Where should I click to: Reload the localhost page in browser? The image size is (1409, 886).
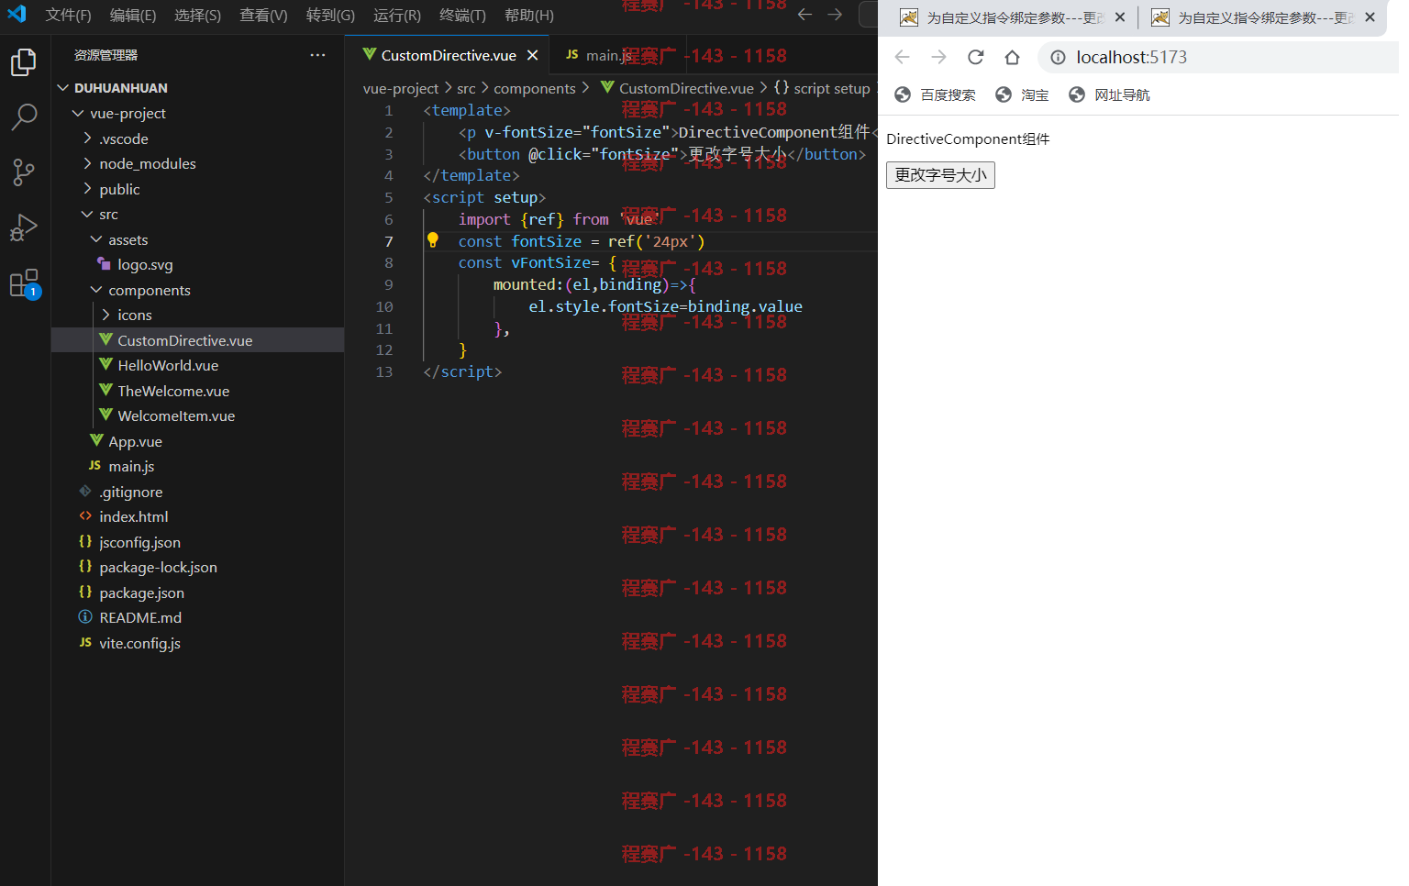975,57
